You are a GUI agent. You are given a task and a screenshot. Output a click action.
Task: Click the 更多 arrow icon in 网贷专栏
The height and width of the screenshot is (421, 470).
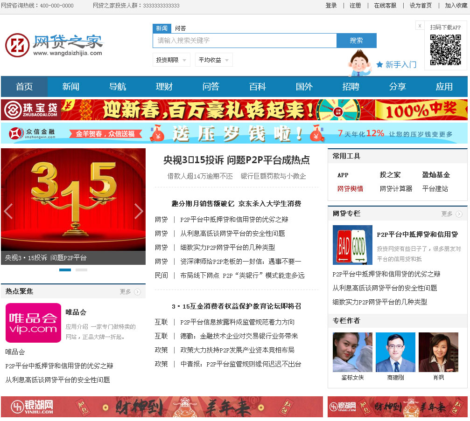pos(459,214)
